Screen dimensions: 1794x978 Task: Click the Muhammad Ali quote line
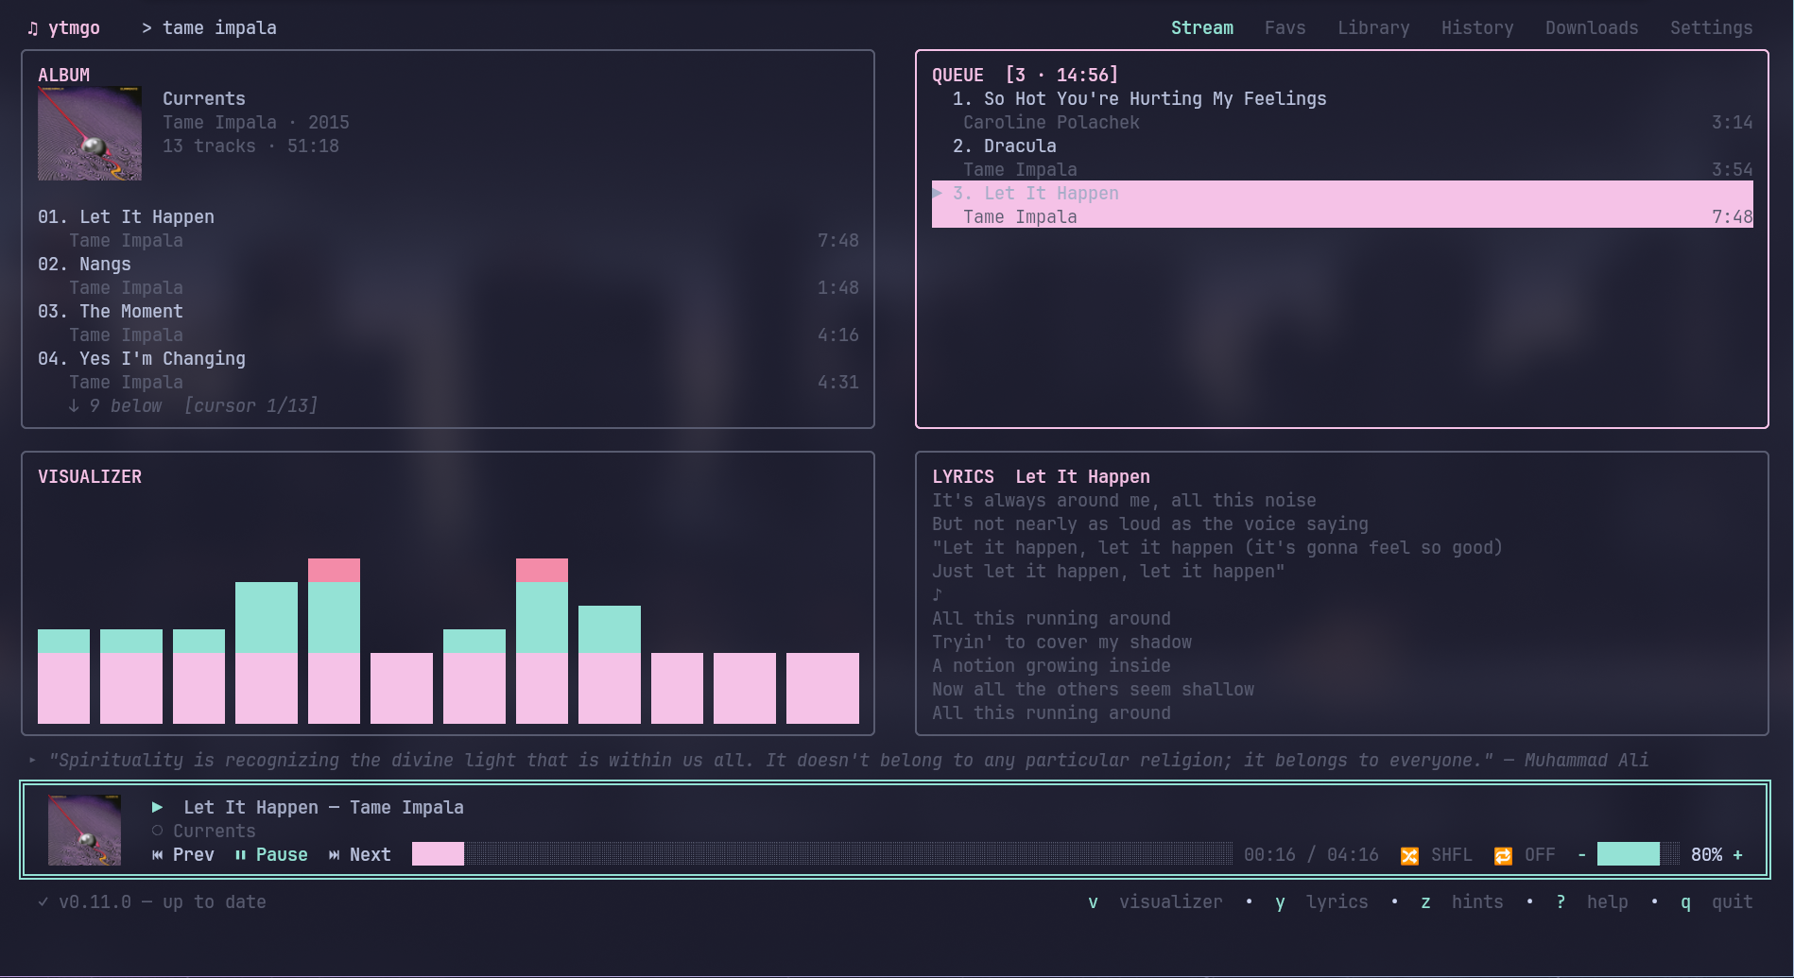[x=849, y=761]
